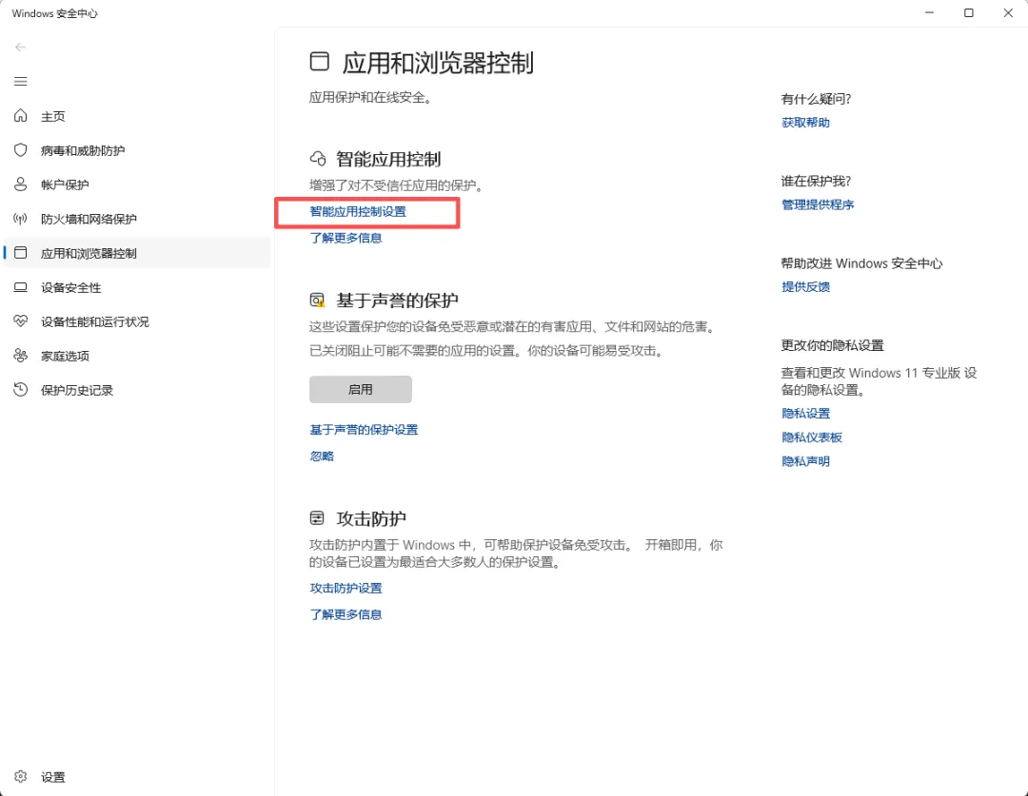The image size is (1028, 796).
Task: Maximize the Windows 安全中心 window
Action: coord(968,13)
